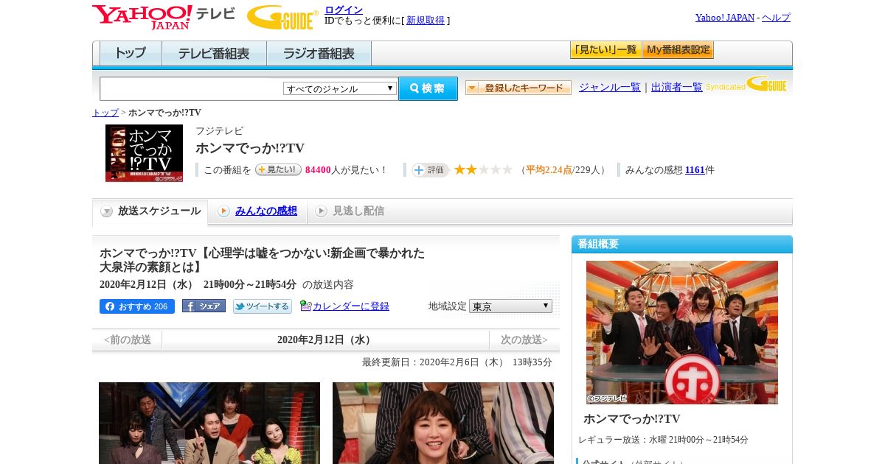Share on Facebook with シェア button
The height and width of the screenshot is (464, 885).
coord(204,306)
